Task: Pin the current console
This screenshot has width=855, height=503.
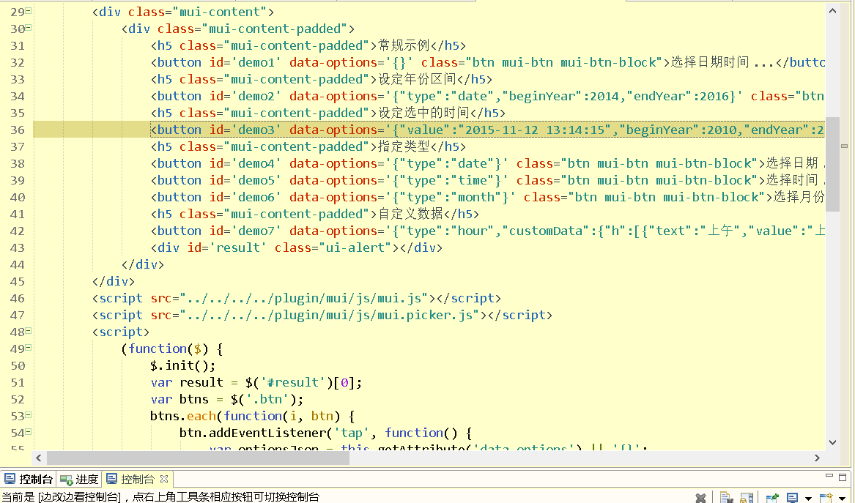Action: click(x=772, y=498)
